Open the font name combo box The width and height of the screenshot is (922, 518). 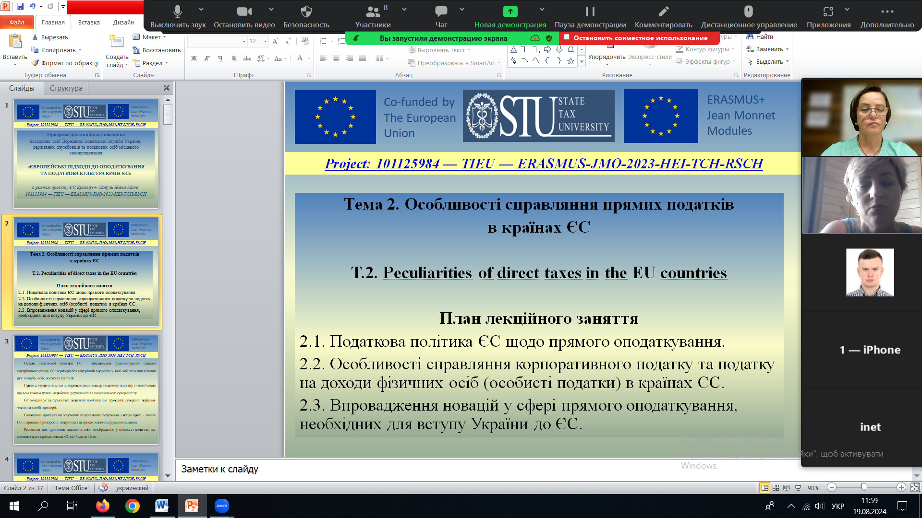217,42
